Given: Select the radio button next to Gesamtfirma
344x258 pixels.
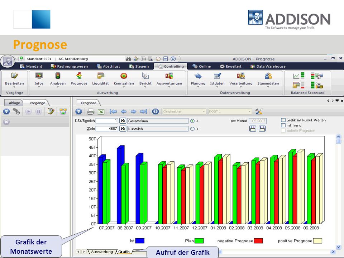Looking at the screenshot, I should point(192,121).
